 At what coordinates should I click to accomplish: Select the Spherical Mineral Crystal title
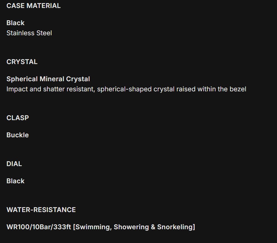point(48,79)
